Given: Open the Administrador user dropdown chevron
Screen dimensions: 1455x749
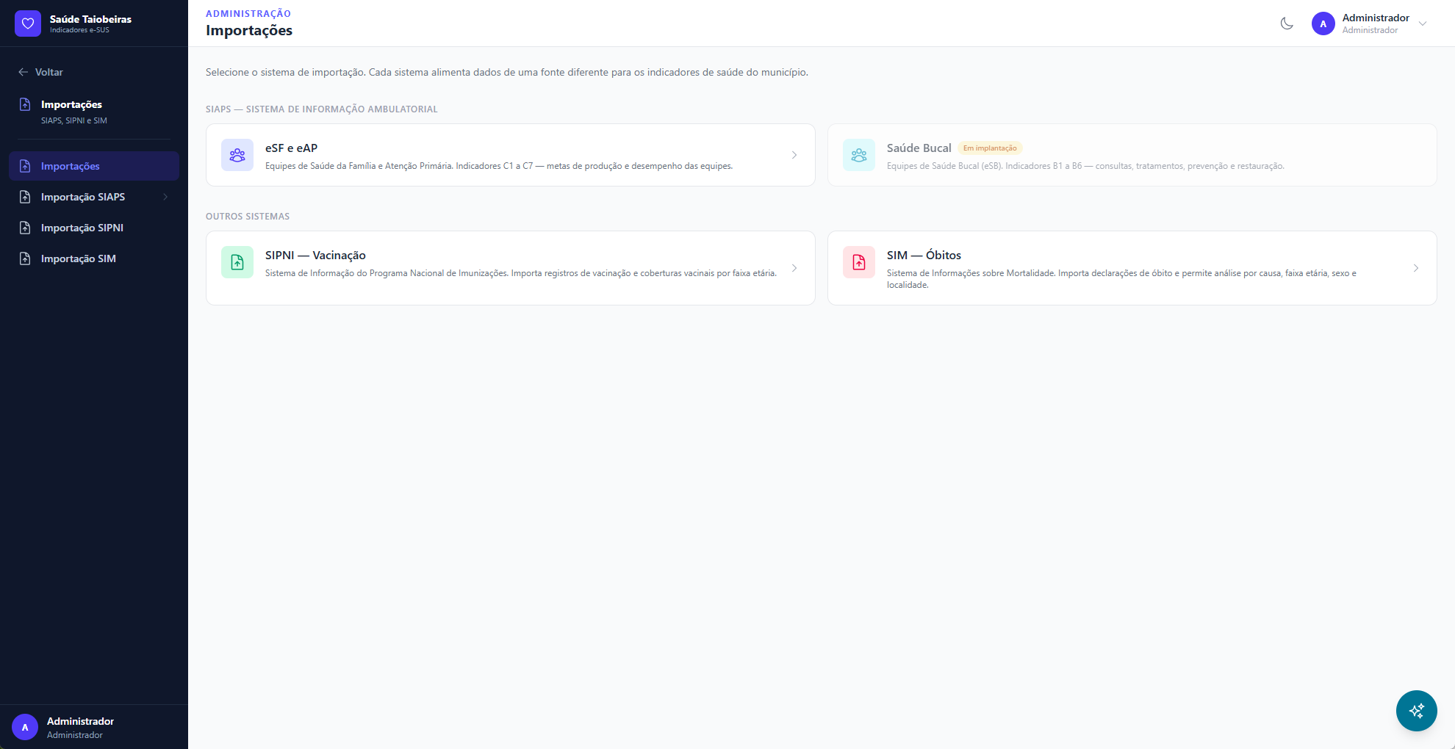Looking at the screenshot, I should point(1423,23).
